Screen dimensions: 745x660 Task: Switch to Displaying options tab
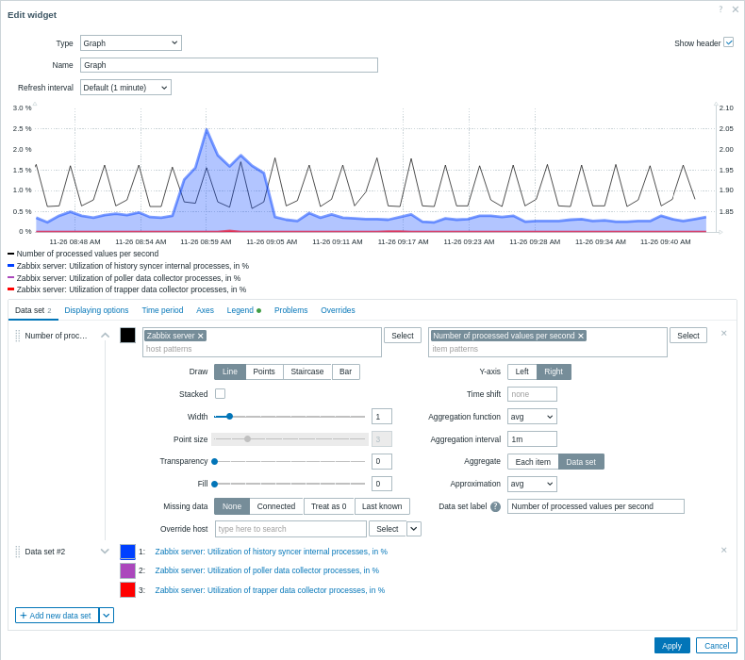[x=96, y=310]
